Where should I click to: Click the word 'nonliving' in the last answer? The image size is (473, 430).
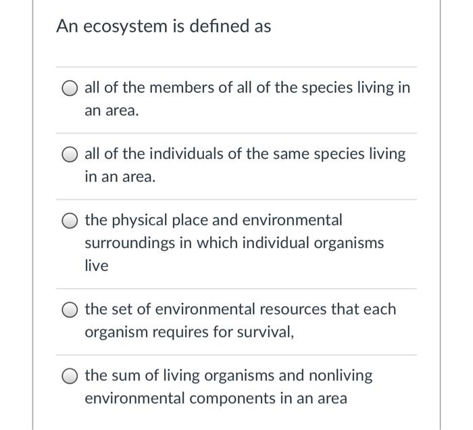point(341,376)
